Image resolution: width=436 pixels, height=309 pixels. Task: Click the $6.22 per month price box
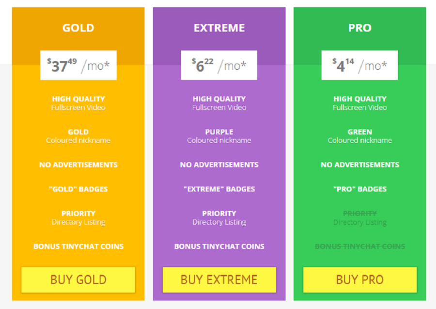click(x=219, y=65)
